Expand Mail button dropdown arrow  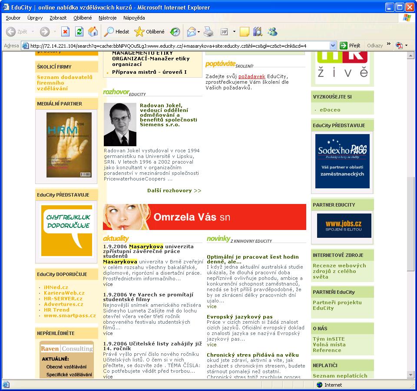[199, 32]
